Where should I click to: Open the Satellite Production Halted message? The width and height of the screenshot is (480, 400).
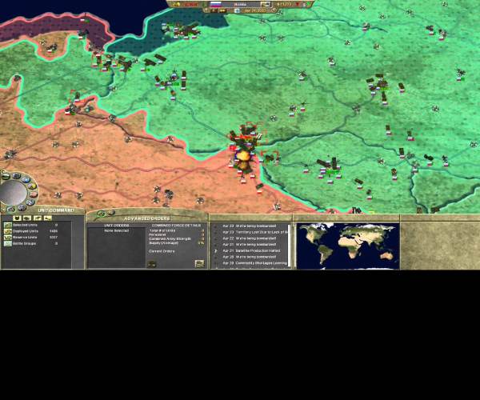tap(251, 250)
